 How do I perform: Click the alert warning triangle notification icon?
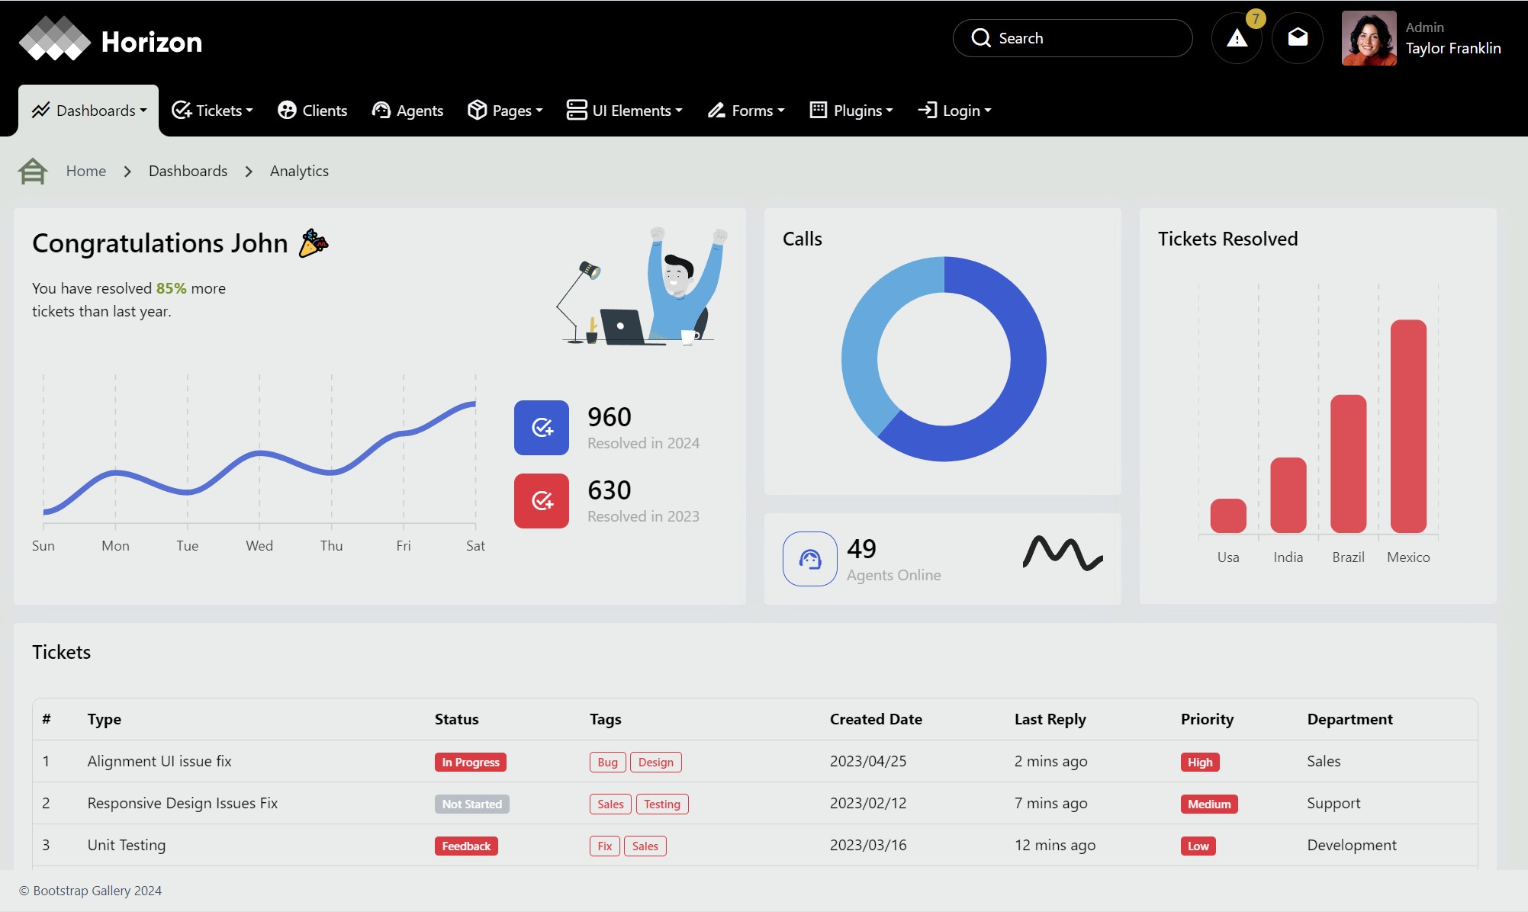[x=1236, y=38]
